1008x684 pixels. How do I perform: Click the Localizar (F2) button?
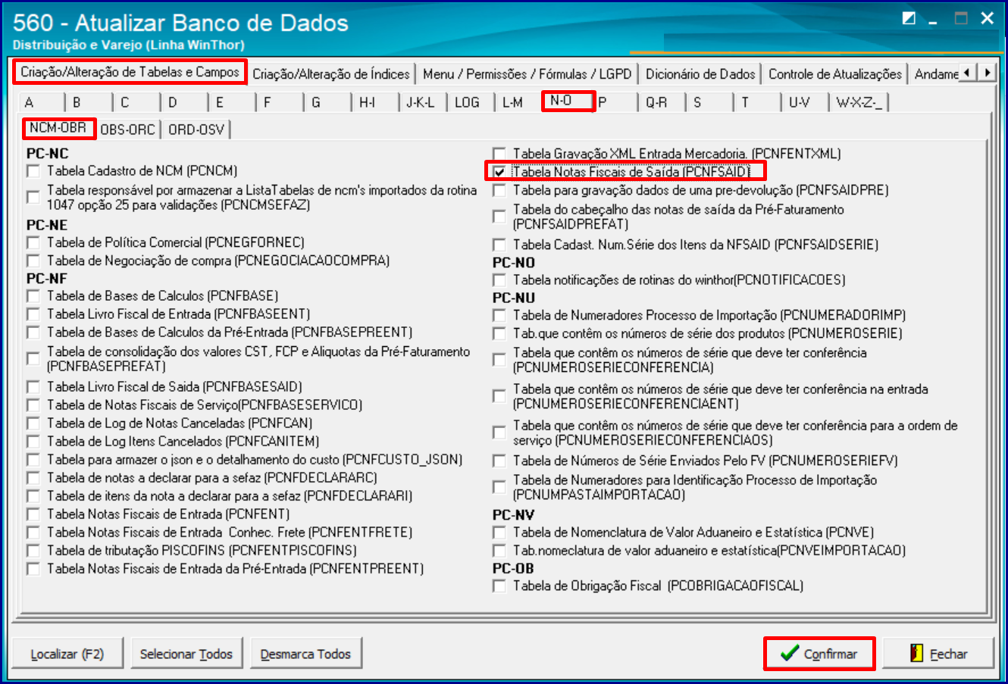point(67,654)
